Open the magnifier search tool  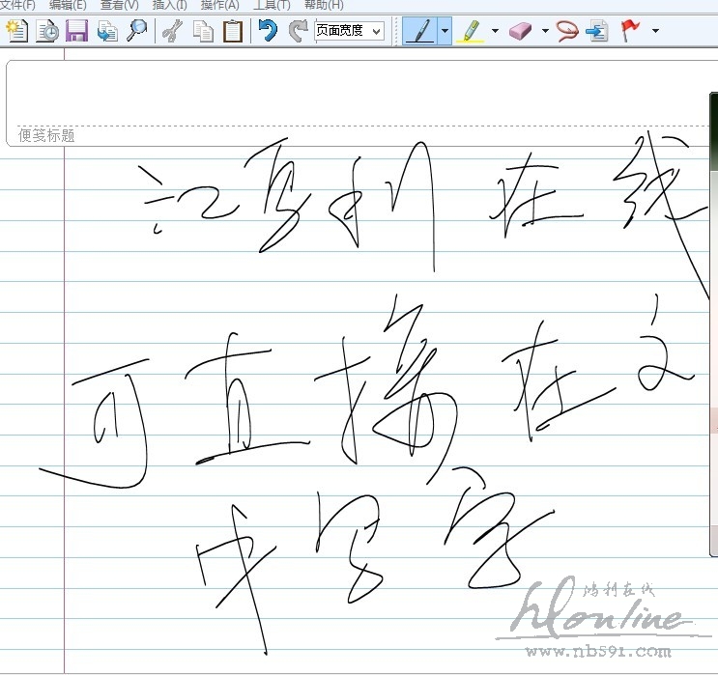[136, 31]
